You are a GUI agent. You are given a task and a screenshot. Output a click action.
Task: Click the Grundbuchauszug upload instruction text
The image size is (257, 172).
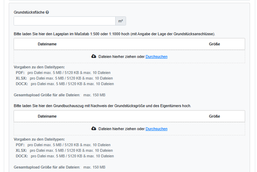(x=102, y=105)
